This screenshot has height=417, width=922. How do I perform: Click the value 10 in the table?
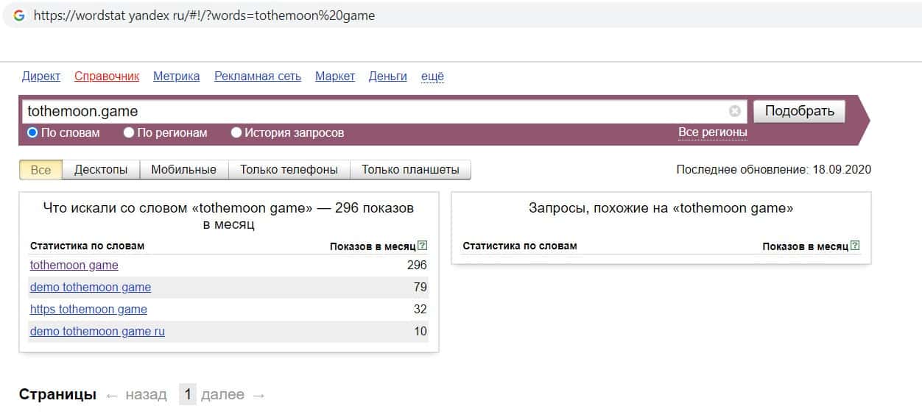420,332
